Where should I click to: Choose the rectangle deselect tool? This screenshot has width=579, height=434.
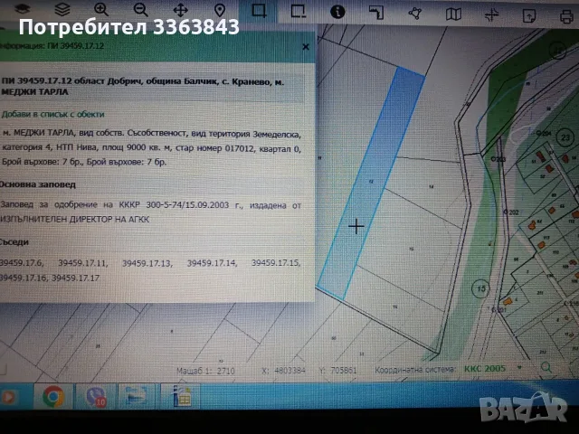click(299, 12)
